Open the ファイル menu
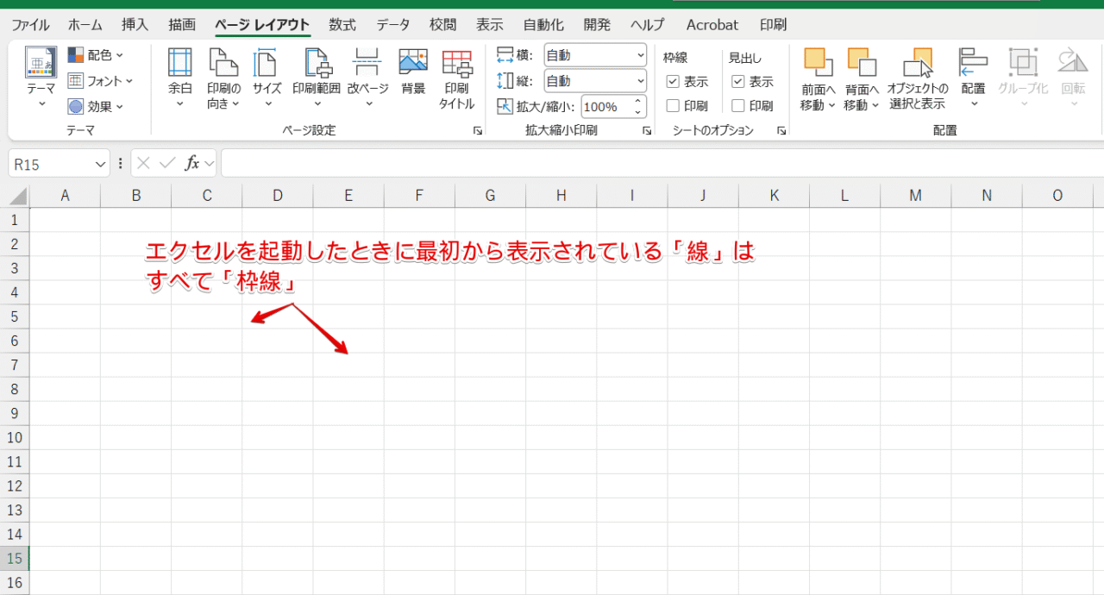Image resolution: width=1104 pixels, height=595 pixels. (30, 24)
